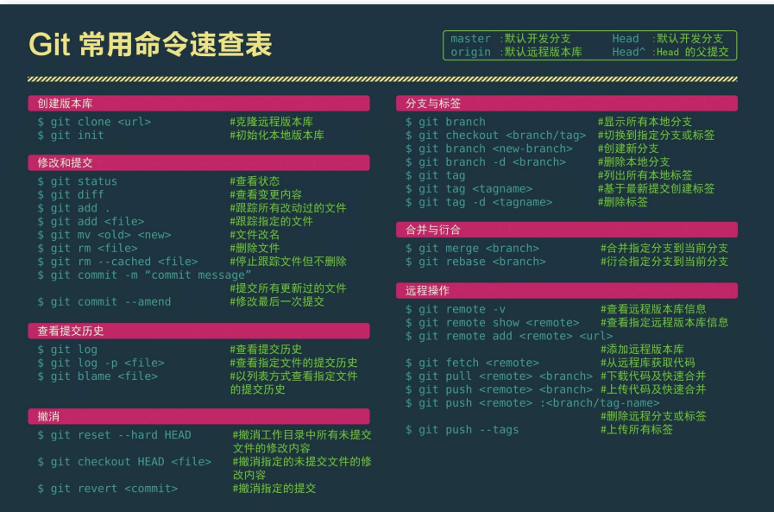774x512 pixels.
Task: Click the comment '#停止跟踪文件但不删除'
Action: (288, 262)
